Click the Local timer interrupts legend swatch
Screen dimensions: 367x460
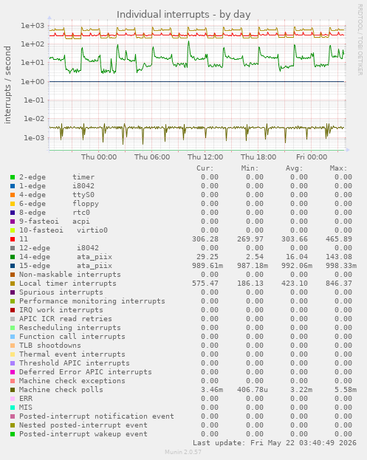(x=13, y=284)
